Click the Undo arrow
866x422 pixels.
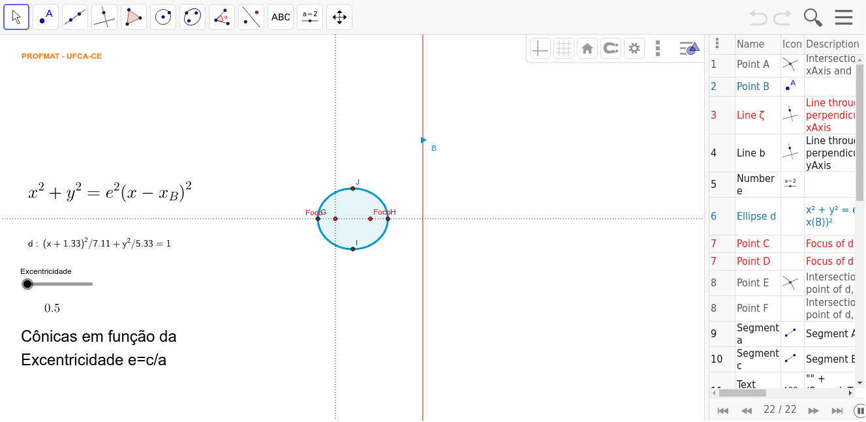pos(758,17)
